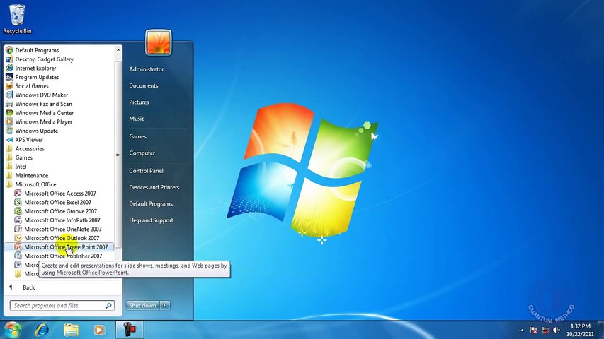The image size is (604, 339).
Task: Open Documents from the Start menu
Action: (143, 85)
